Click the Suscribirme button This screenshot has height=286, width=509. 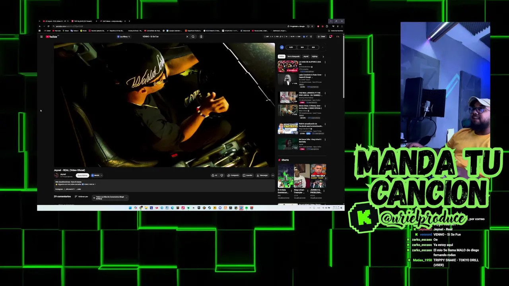82,175
